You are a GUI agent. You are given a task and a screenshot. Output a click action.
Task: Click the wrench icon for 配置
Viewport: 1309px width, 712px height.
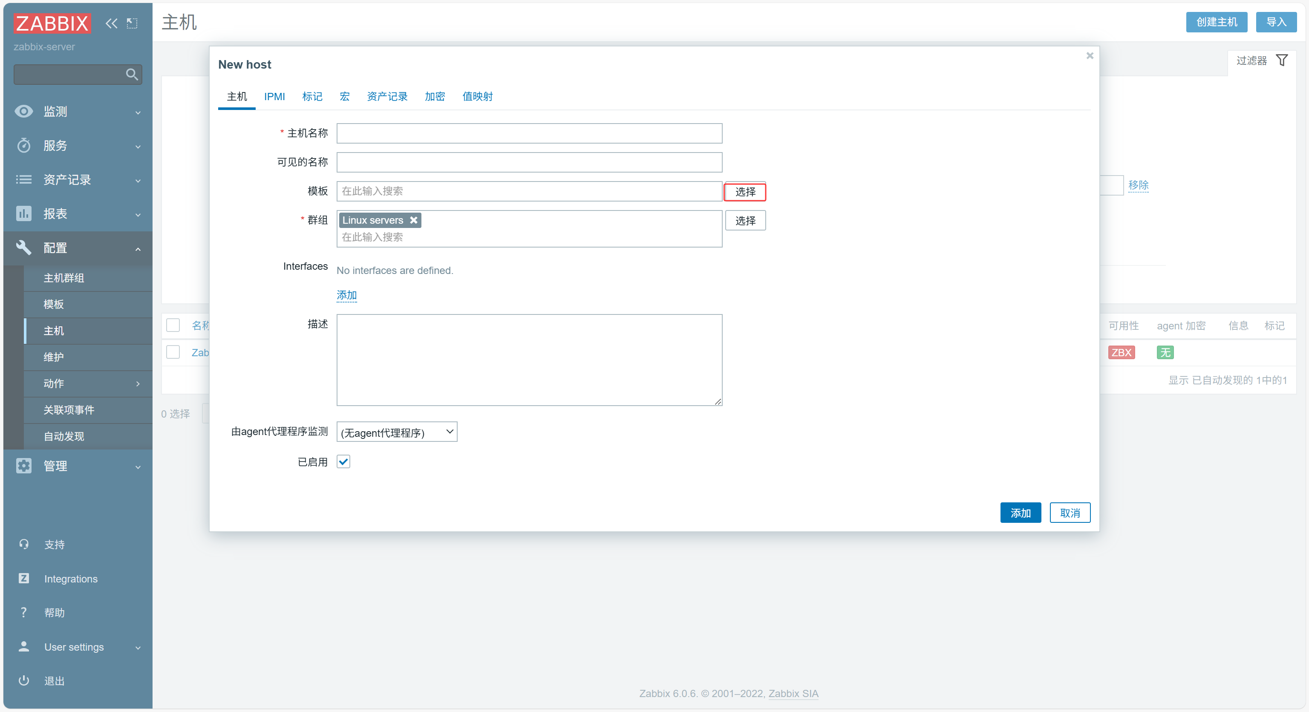click(23, 248)
